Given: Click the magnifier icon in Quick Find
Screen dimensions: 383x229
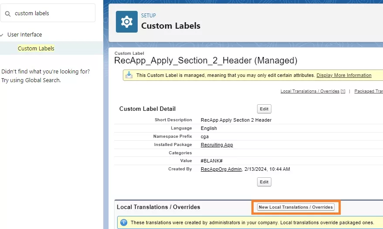Looking at the screenshot, I should click(x=8, y=13).
